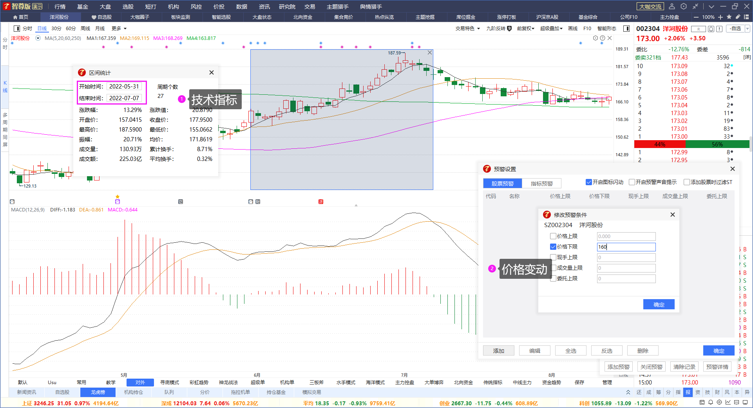753x408 pixels.
Task: Click the line chart icon in status bar
Action: (728, 403)
